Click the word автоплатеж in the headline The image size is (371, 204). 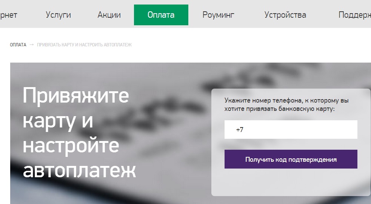(79, 171)
